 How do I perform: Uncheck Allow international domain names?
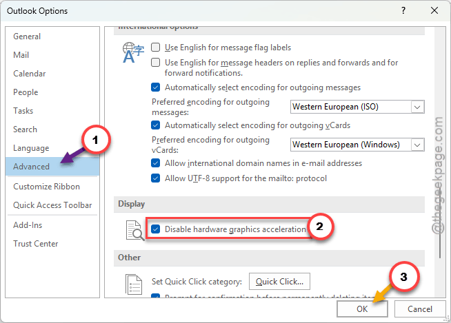coord(156,163)
